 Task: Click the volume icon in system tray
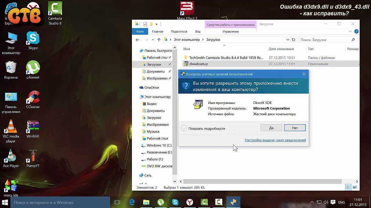coord(326,203)
